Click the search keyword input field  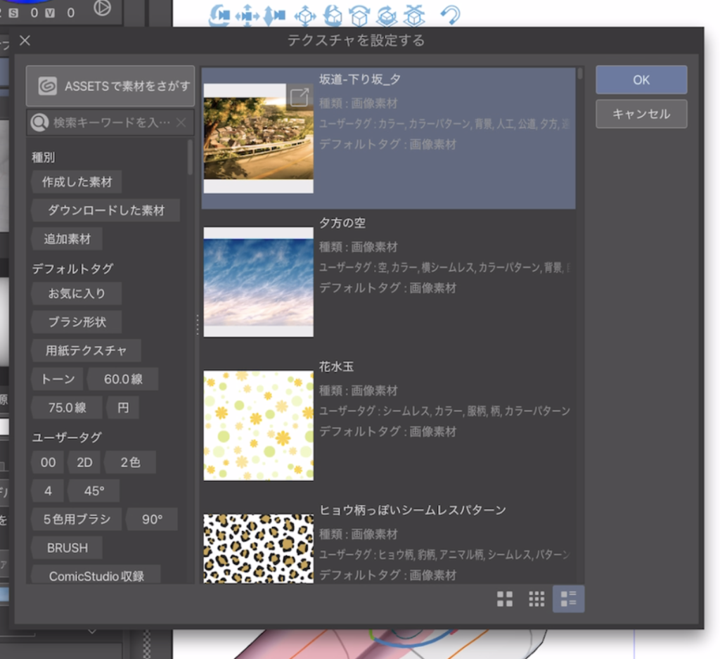point(111,122)
